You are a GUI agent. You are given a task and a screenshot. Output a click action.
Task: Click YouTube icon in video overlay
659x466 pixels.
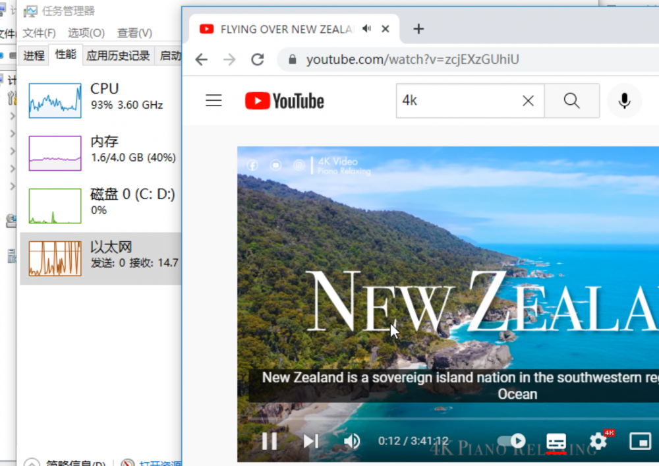[275, 165]
